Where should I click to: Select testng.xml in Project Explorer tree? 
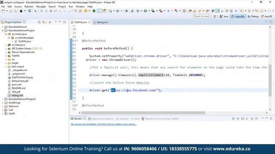(17, 95)
